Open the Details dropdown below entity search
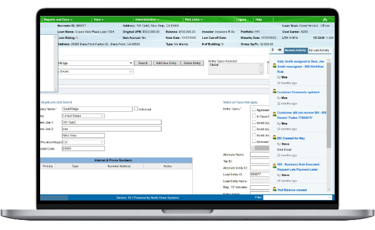The image size is (375, 230). pyautogui.click(x=131, y=72)
